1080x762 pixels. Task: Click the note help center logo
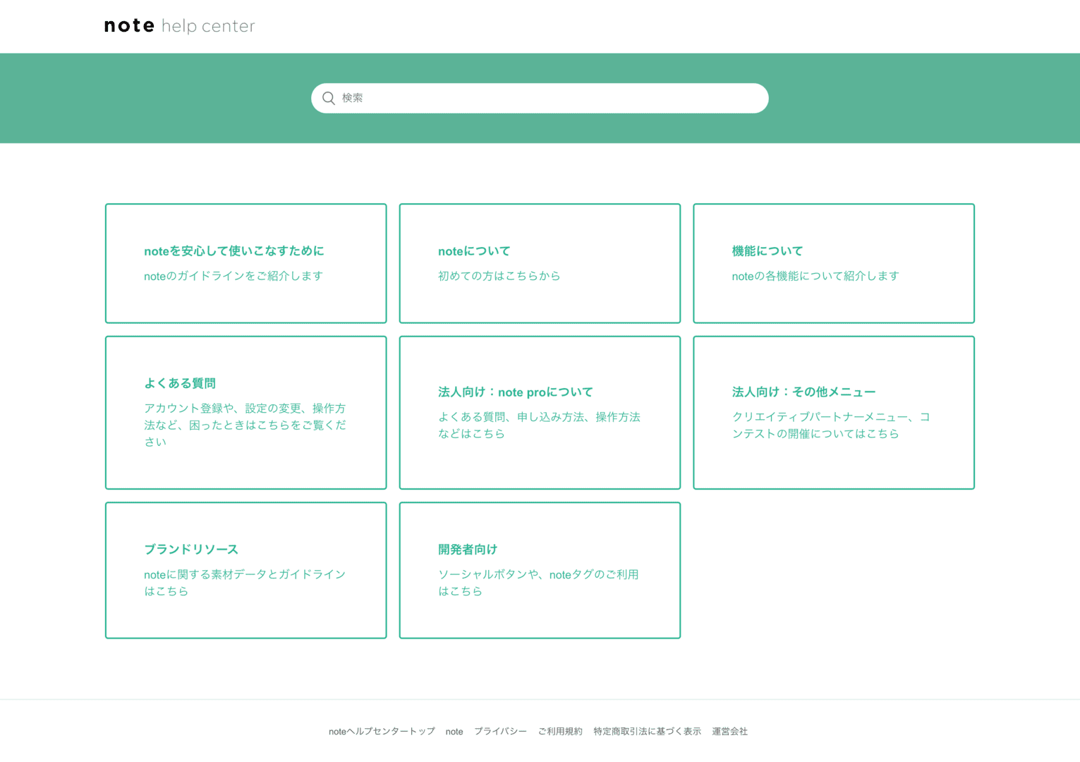[179, 26]
